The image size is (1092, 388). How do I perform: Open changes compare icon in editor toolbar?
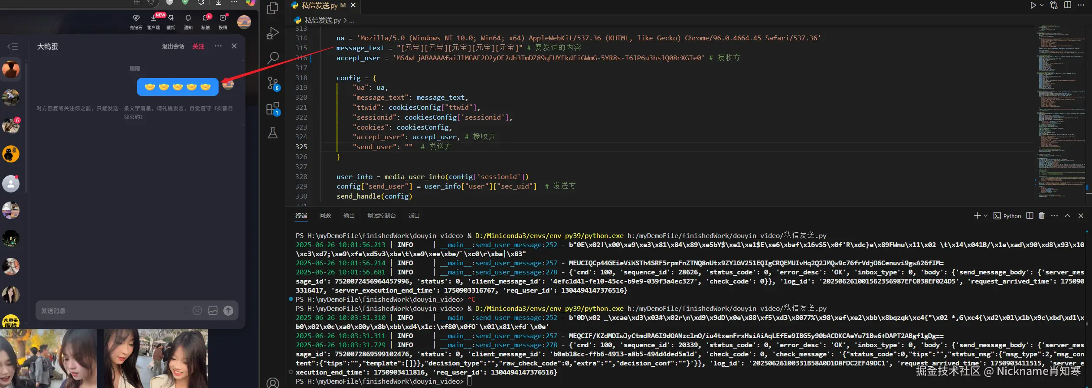pos(1054,5)
